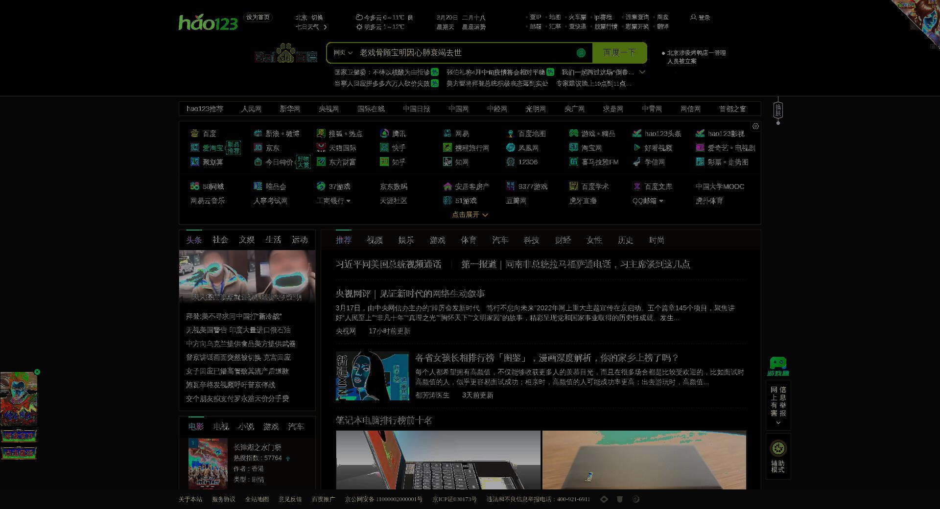The height and width of the screenshot is (509, 940).
Task: Click the 换肤 skin lantern icon
Action: (x=778, y=110)
